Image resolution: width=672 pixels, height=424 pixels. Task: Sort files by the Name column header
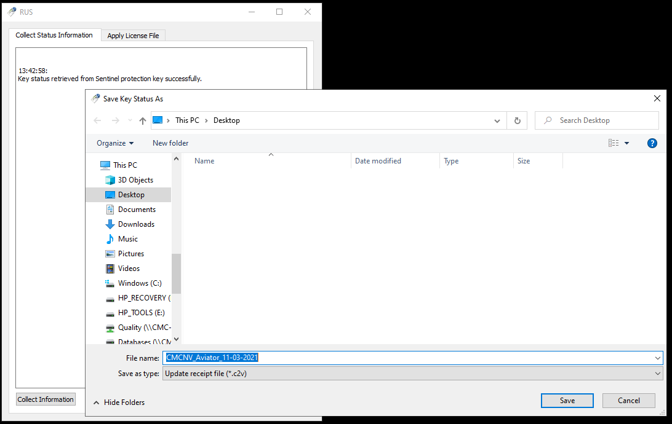coord(204,161)
